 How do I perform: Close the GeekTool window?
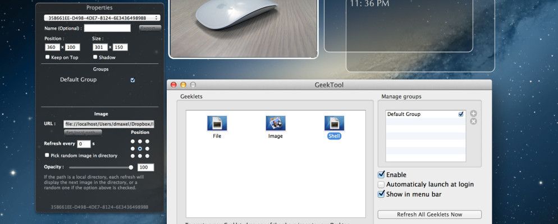[x=173, y=85]
